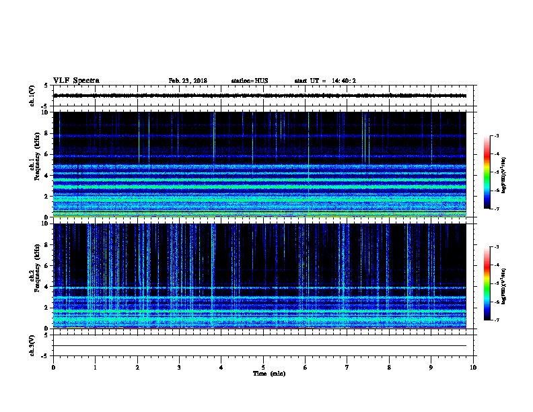Click the ch.1 voltage waveform trace
Viewport: 533px width, 412px height.
260,96
